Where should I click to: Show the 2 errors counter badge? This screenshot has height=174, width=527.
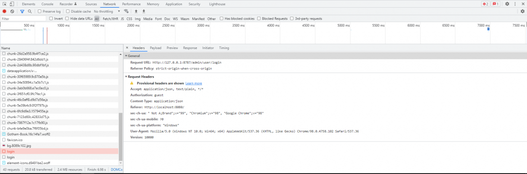click(485, 4)
